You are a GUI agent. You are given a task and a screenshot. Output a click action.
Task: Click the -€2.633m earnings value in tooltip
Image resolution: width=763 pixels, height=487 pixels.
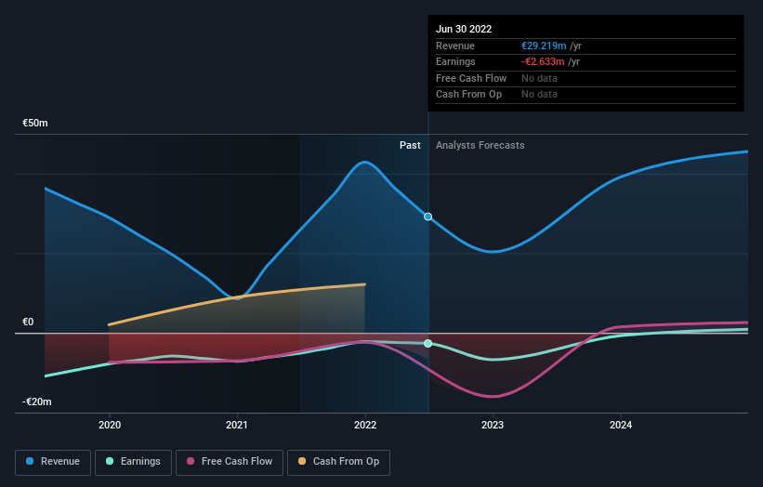543,61
